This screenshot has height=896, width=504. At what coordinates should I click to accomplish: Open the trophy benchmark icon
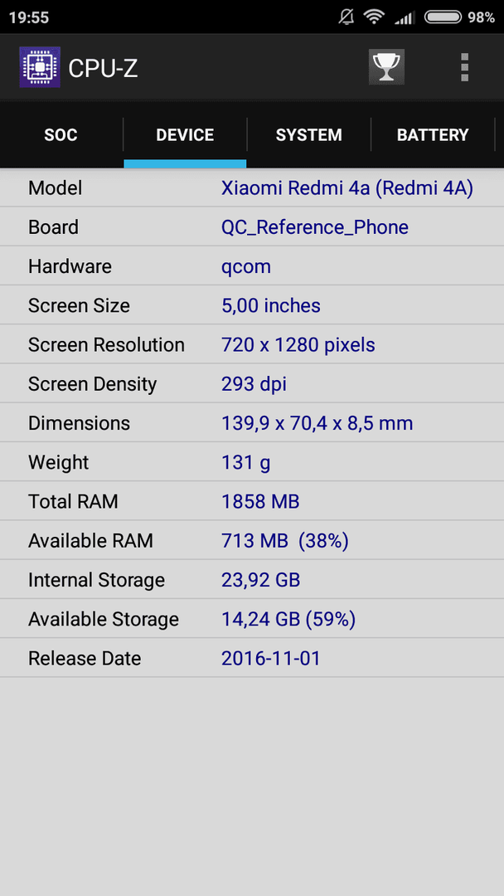tap(386, 67)
